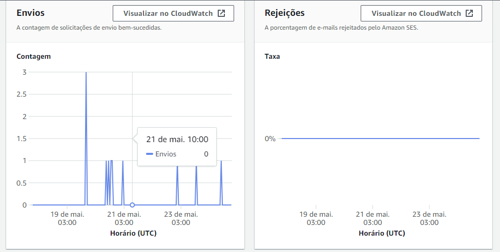The height and width of the screenshot is (252, 500).
Task: Click the 19 de mai. 03:00 label on Envios axis
Action: point(67,218)
